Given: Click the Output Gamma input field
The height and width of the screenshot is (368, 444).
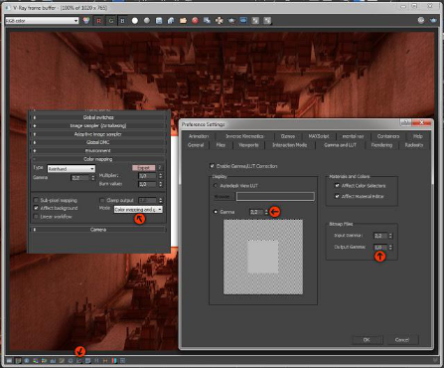Looking at the screenshot, I should (380, 248).
